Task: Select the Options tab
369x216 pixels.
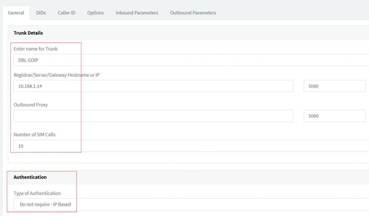Action: [95, 13]
